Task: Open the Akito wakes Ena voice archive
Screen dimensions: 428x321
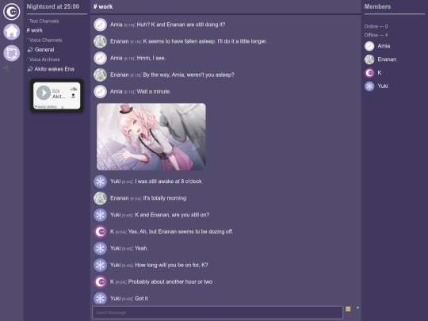Action: coord(51,69)
